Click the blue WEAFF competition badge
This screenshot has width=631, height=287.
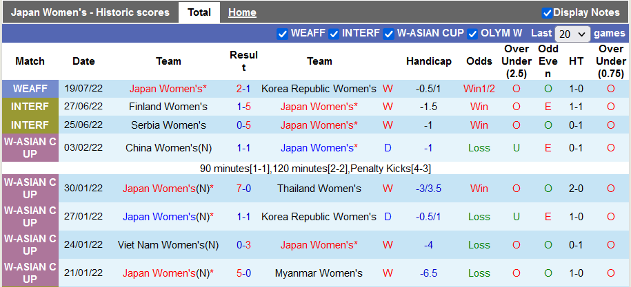[x=30, y=89]
